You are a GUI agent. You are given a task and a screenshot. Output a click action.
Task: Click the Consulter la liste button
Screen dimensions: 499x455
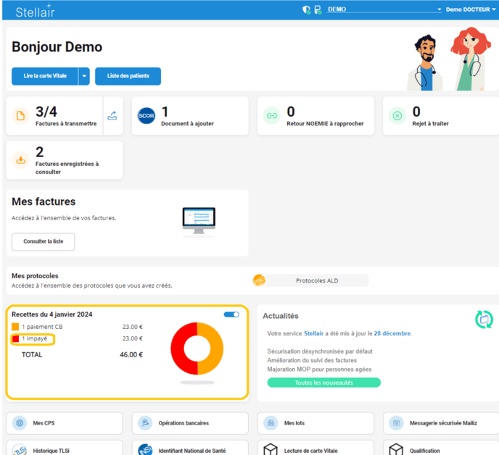point(43,241)
